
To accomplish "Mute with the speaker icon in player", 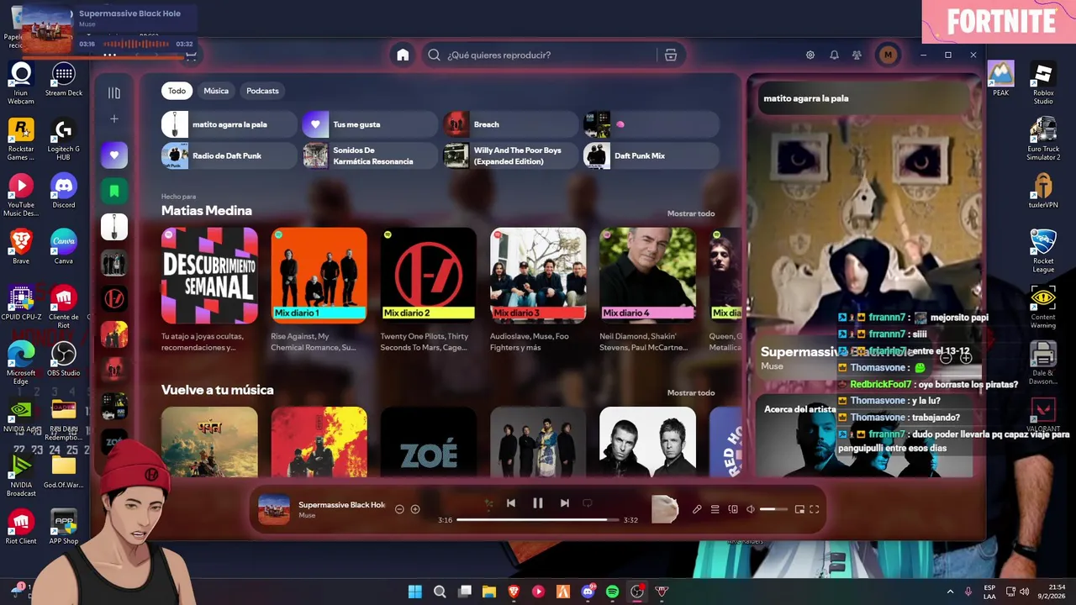I will click(751, 509).
